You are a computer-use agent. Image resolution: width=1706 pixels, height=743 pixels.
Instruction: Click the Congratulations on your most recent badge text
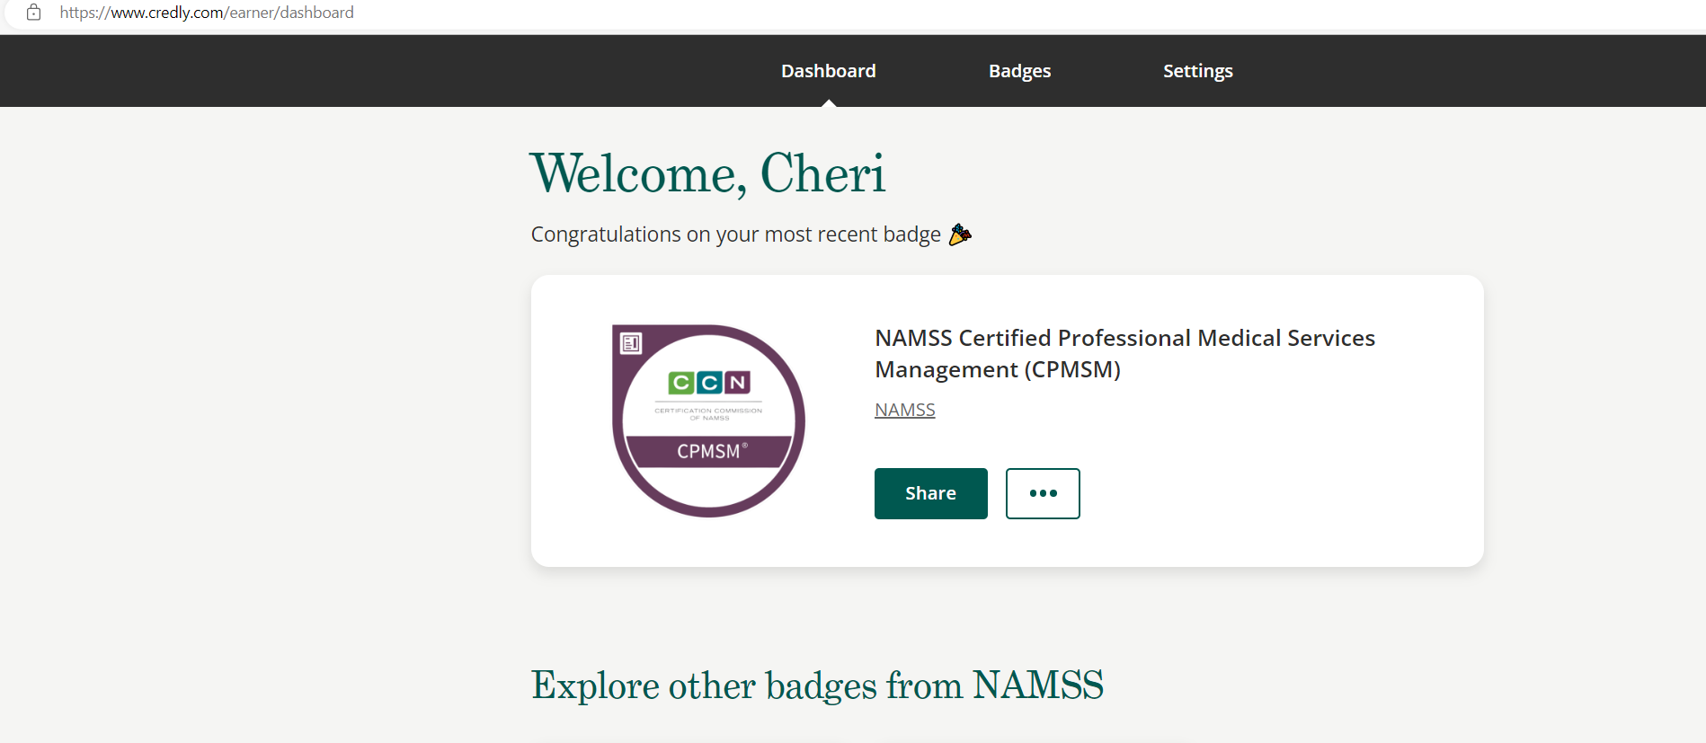coord(735,234)
